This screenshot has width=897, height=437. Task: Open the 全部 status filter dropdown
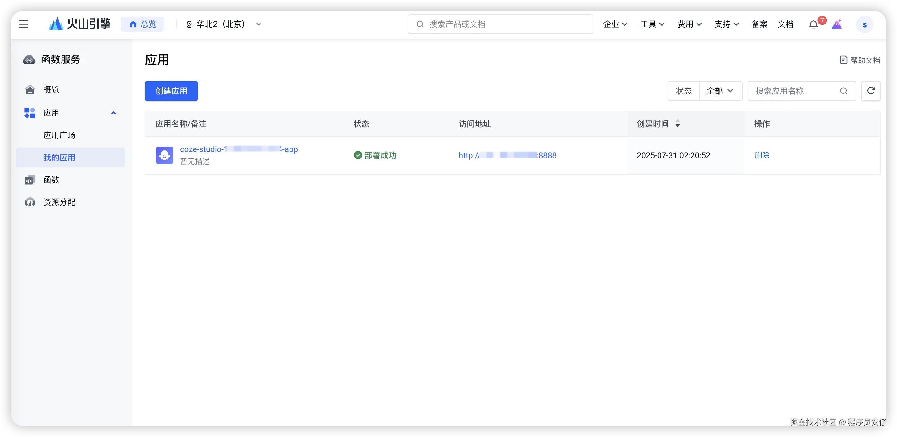[720, 91]
